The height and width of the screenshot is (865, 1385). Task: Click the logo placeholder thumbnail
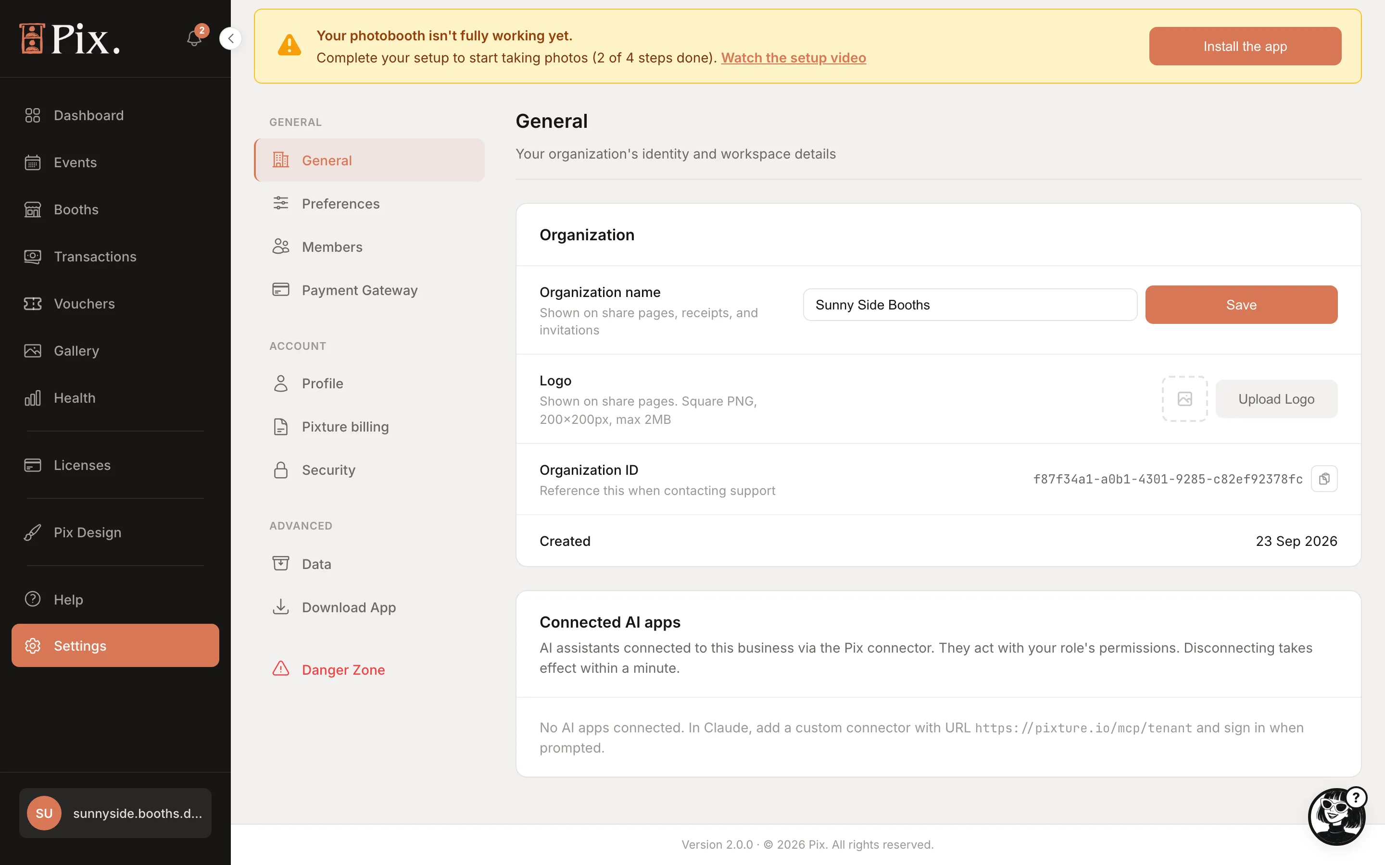point(1184,399)
